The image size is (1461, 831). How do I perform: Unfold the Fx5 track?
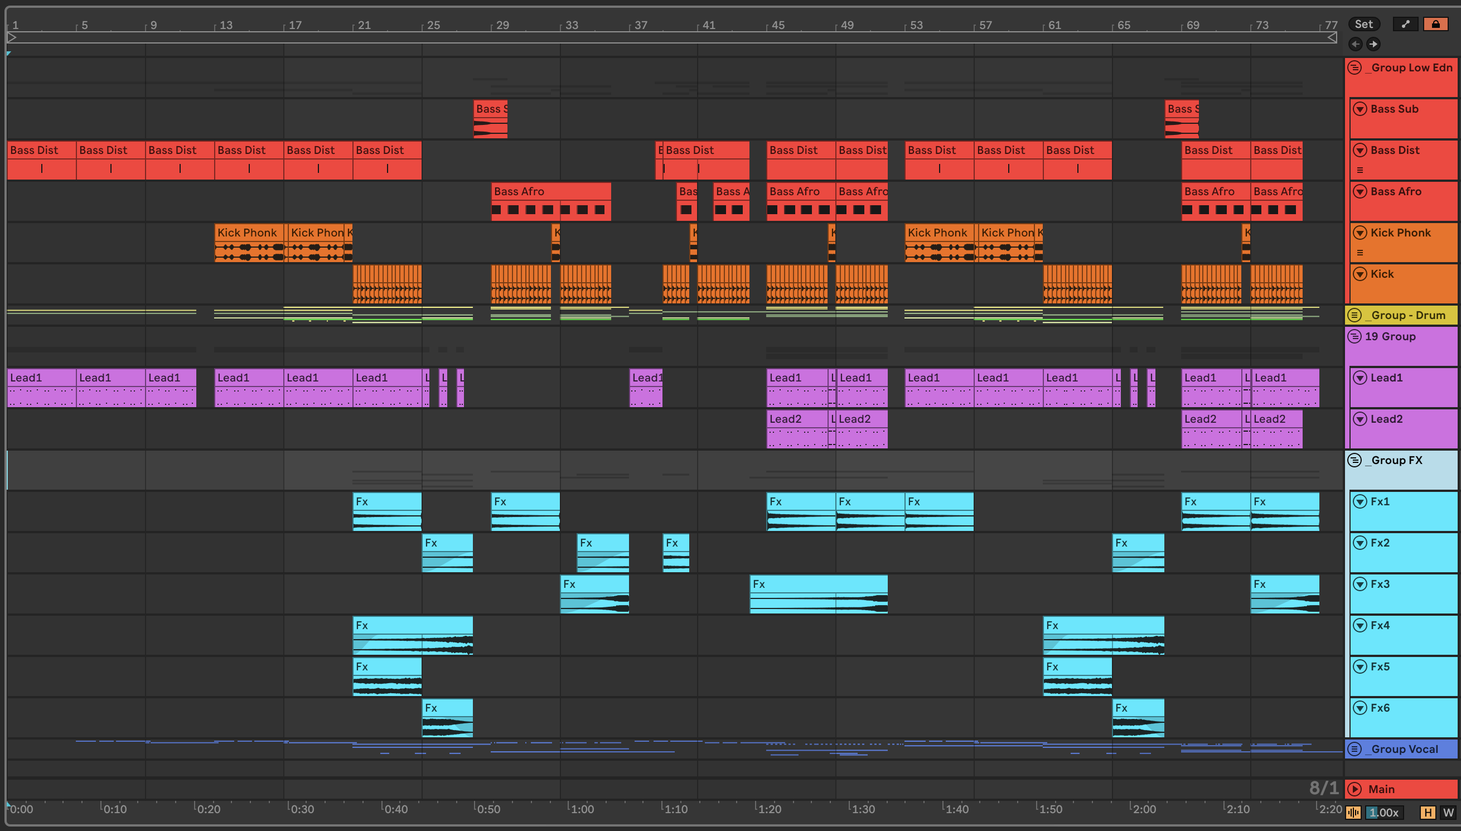[x=1361, y=666]
